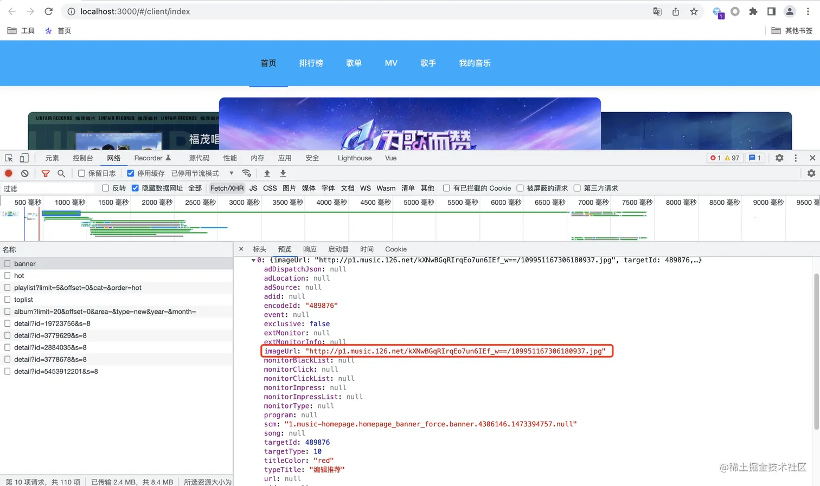
Task: Select the 全部 request type filter
Action: (x=195, y=188)
